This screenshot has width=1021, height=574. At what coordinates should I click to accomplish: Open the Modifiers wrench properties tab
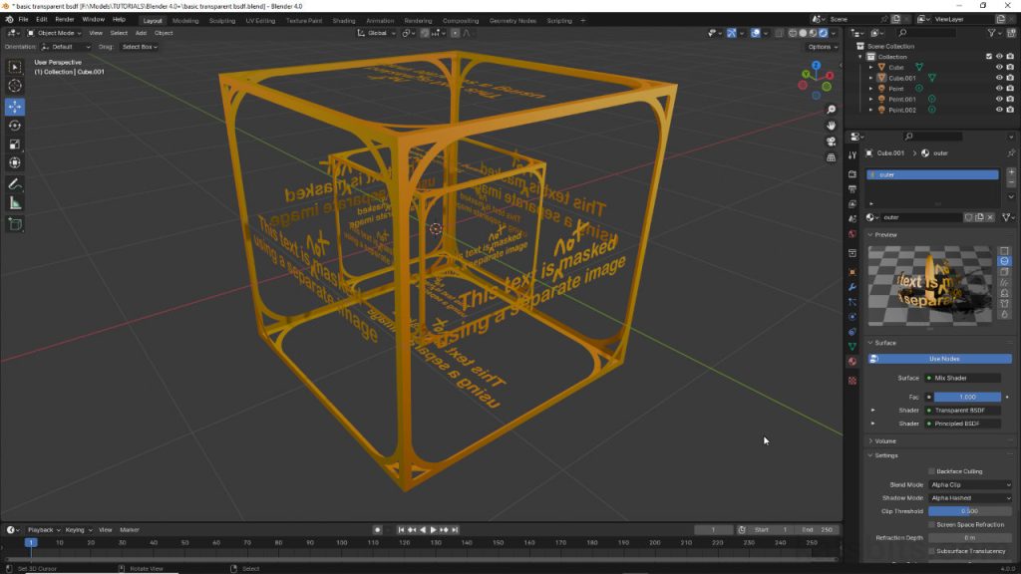point(852,286)
